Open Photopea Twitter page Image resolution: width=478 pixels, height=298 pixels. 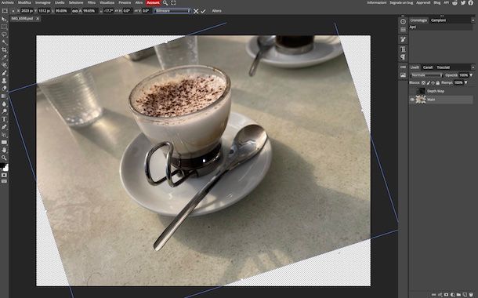(463, 3)
